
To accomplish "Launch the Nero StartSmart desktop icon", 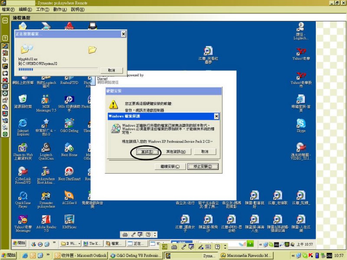I will (x=69, y=174).
